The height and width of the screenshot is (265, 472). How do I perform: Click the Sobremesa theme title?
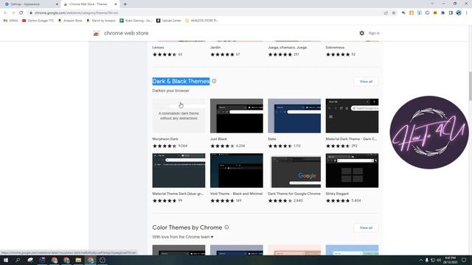pos(335,47)
